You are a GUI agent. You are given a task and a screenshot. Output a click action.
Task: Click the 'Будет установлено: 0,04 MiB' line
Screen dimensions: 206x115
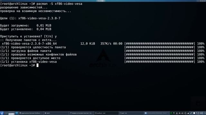coord(26,29)
